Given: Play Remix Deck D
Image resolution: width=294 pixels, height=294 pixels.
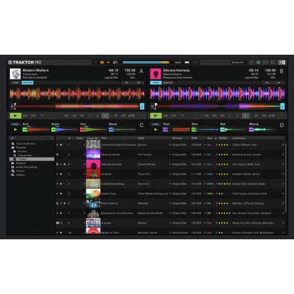Looking at the screenshot, I should pyautogui.click(x=156, y=129).
